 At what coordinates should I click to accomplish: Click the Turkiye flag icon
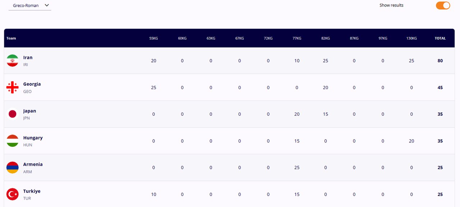(13, 194)
